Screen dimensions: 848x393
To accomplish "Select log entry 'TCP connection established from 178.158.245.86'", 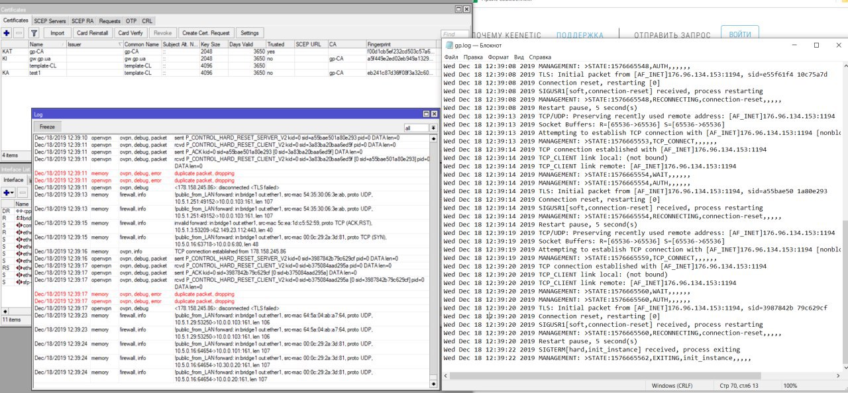I will (x=232, y=251).
